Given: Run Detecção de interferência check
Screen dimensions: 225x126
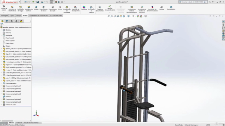Looking at the screenshot, I should pyautogui.click(x=12, y=8).
